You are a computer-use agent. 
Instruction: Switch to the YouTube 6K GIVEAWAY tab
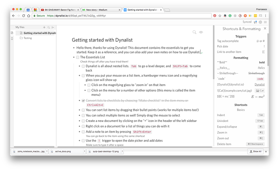pyautogui.click(x=60, y=10)
